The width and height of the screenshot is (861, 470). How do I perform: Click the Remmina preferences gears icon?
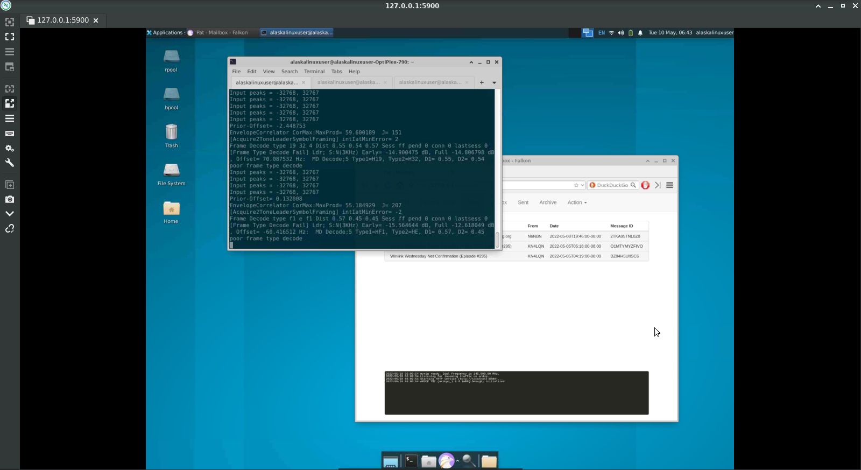[10, 148]
